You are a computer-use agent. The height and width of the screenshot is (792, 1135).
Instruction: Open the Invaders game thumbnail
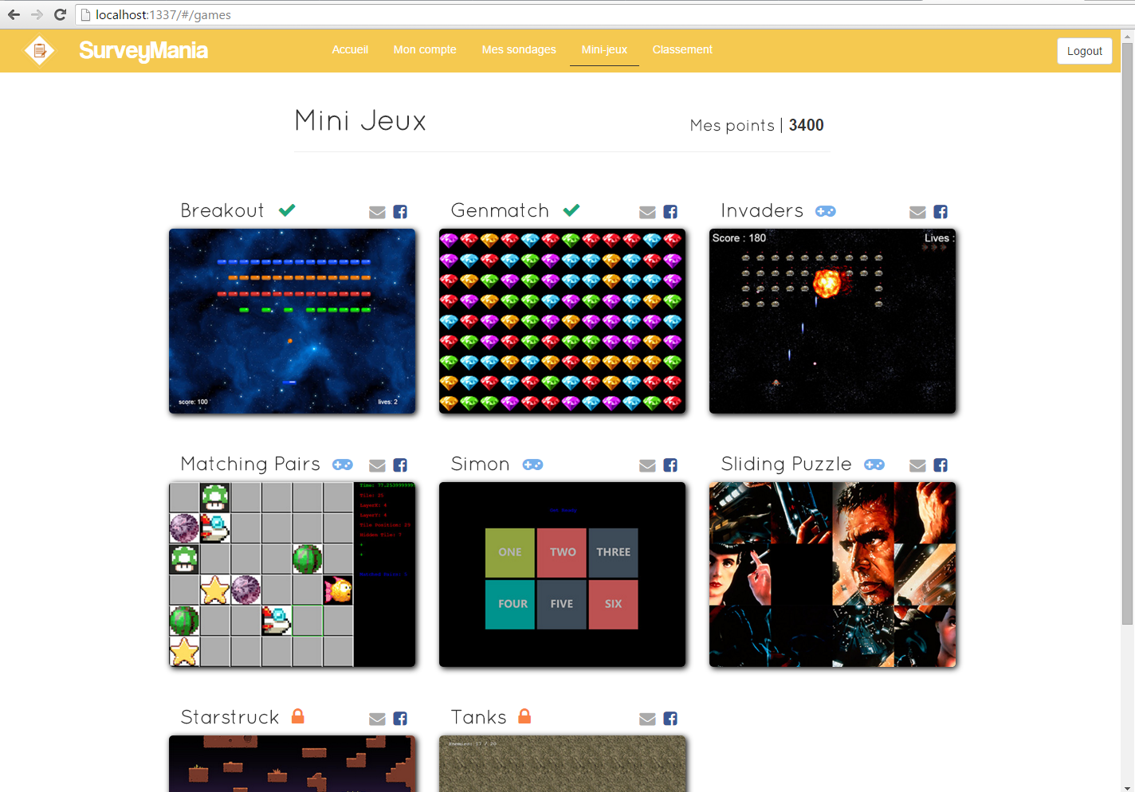(833, 321)
